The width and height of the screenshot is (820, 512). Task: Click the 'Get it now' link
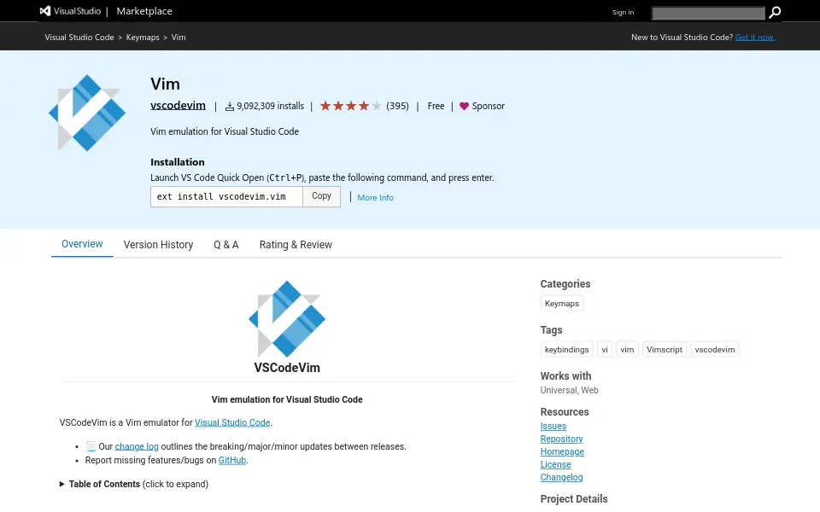coord(755,37)
